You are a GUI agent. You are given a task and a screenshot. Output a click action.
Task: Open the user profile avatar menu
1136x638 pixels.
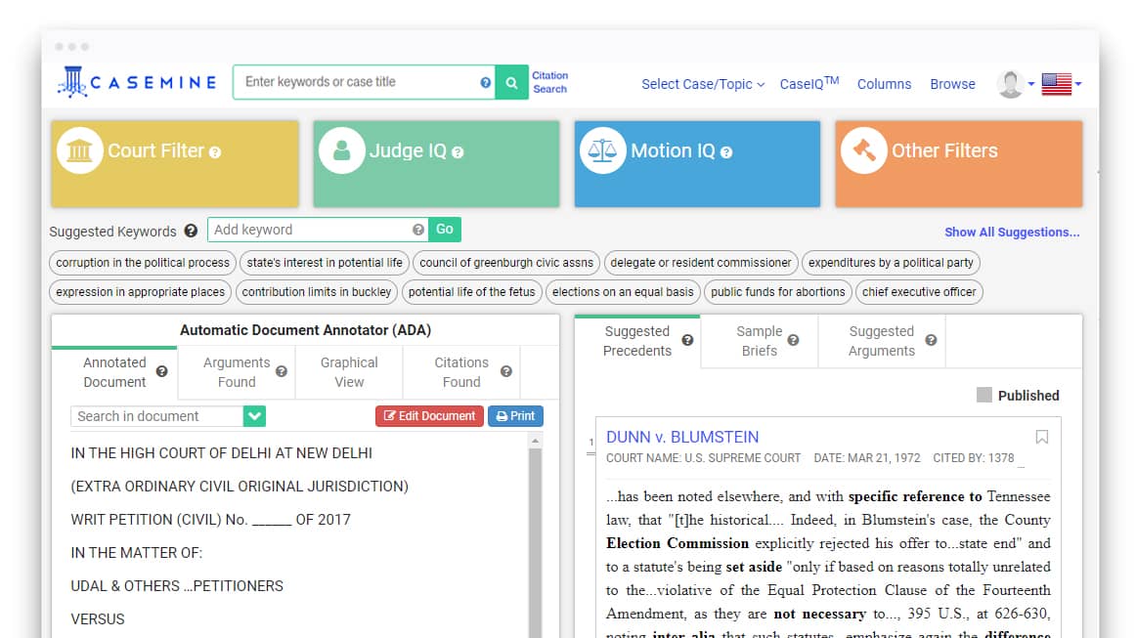[x=1013, y=84]
